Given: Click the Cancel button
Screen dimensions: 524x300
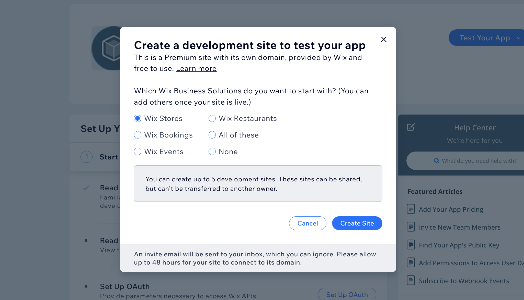Looking at the screenshot, I should (307, 223).
